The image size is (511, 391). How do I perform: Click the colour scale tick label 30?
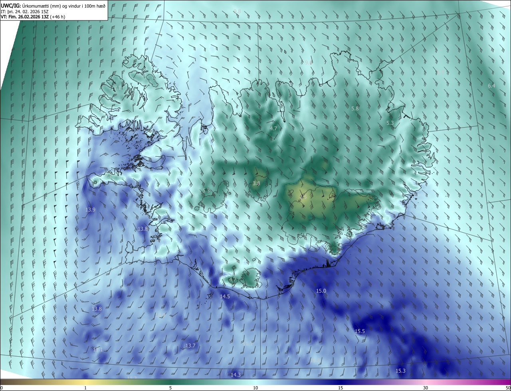(x=426, y=388)
